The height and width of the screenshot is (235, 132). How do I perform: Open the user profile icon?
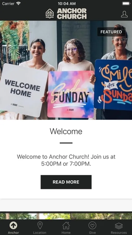[x=124, y=14]
